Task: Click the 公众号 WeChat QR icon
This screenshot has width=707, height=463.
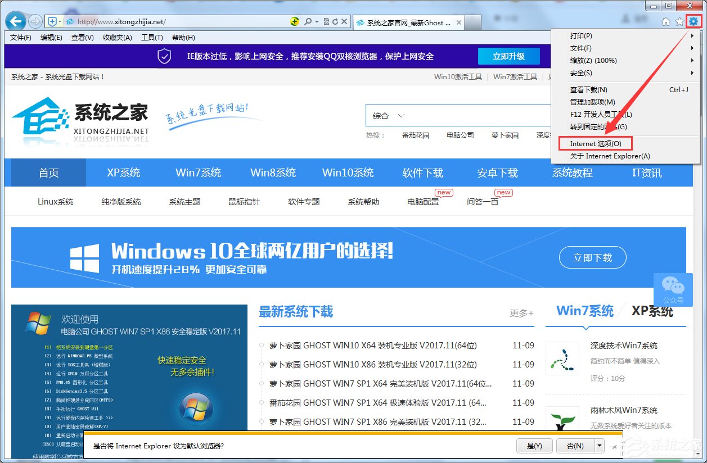Action: (x=673, y=289)
